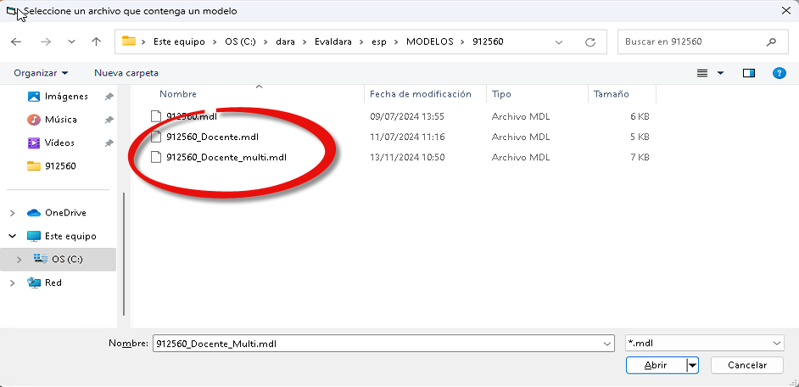Click MODELOS in the address path

point(429,42)
